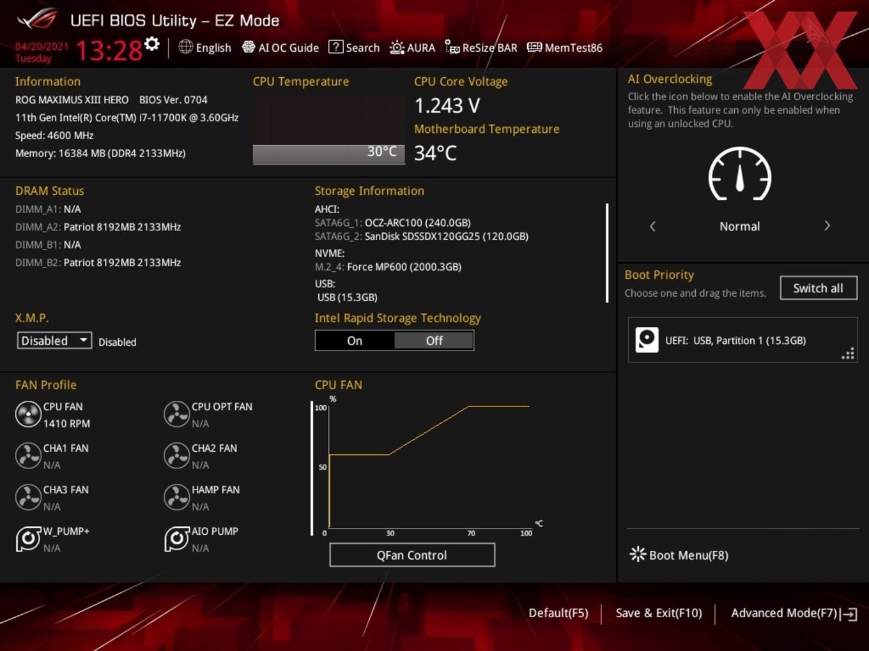Click the USB (15.3GB) storage entry

[348, 297]
